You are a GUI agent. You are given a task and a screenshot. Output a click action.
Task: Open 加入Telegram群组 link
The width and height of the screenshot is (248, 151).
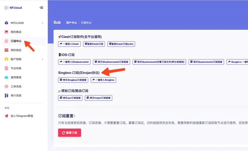[x=24, y=116]
